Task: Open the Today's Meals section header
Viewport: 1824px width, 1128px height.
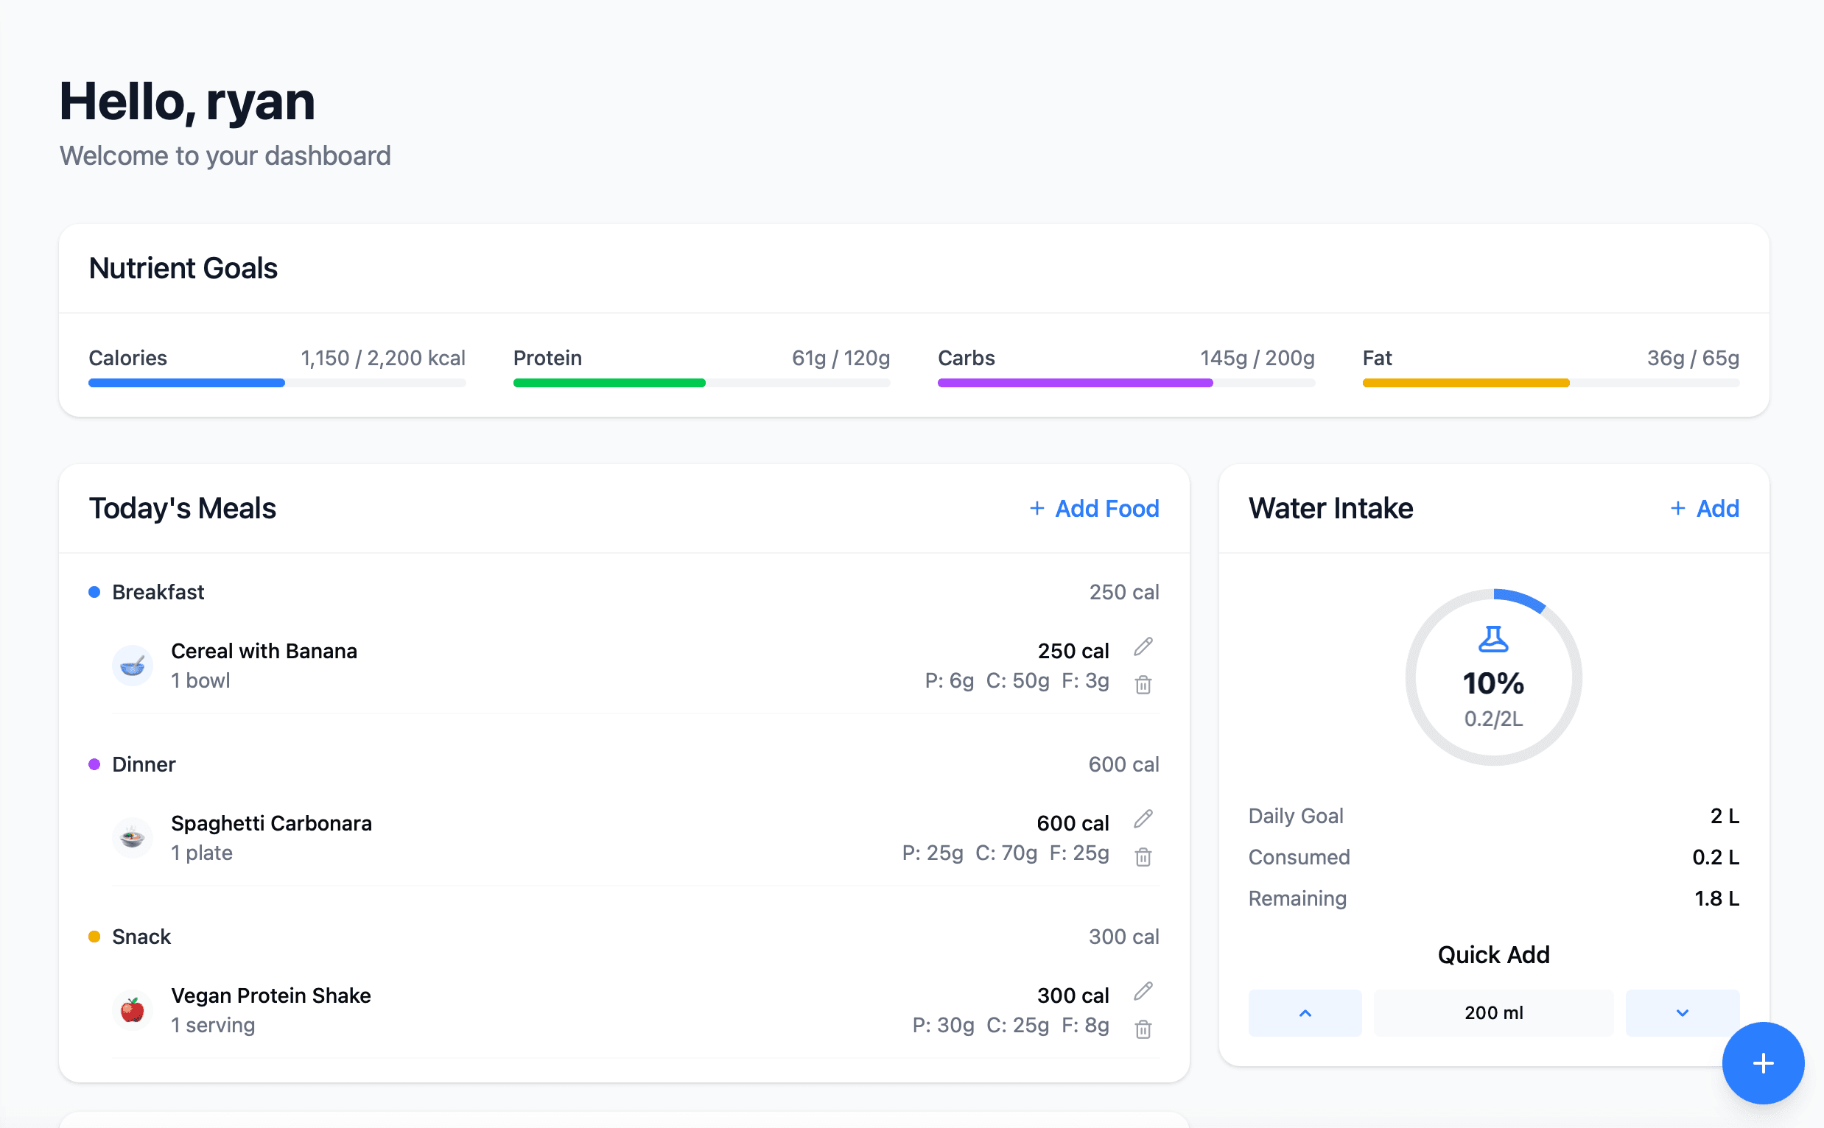Action: click(x=182, y=508)
